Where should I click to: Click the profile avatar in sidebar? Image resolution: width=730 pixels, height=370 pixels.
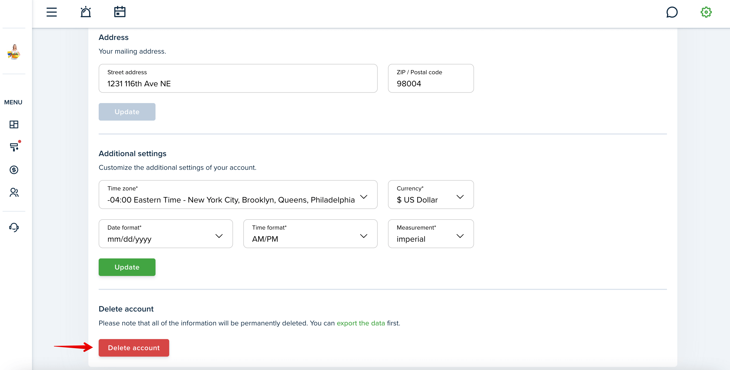coord(14,52)
